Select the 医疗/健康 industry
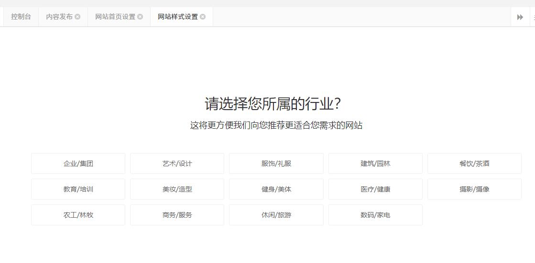The image size is (535, 263). [375, 189]
